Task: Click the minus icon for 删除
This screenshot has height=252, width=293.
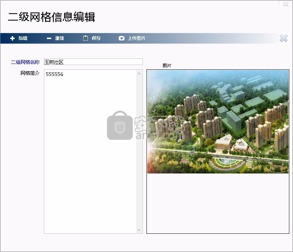Action: tap(49, 38)
